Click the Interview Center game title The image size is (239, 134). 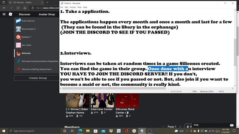click(x=102, y=109)
